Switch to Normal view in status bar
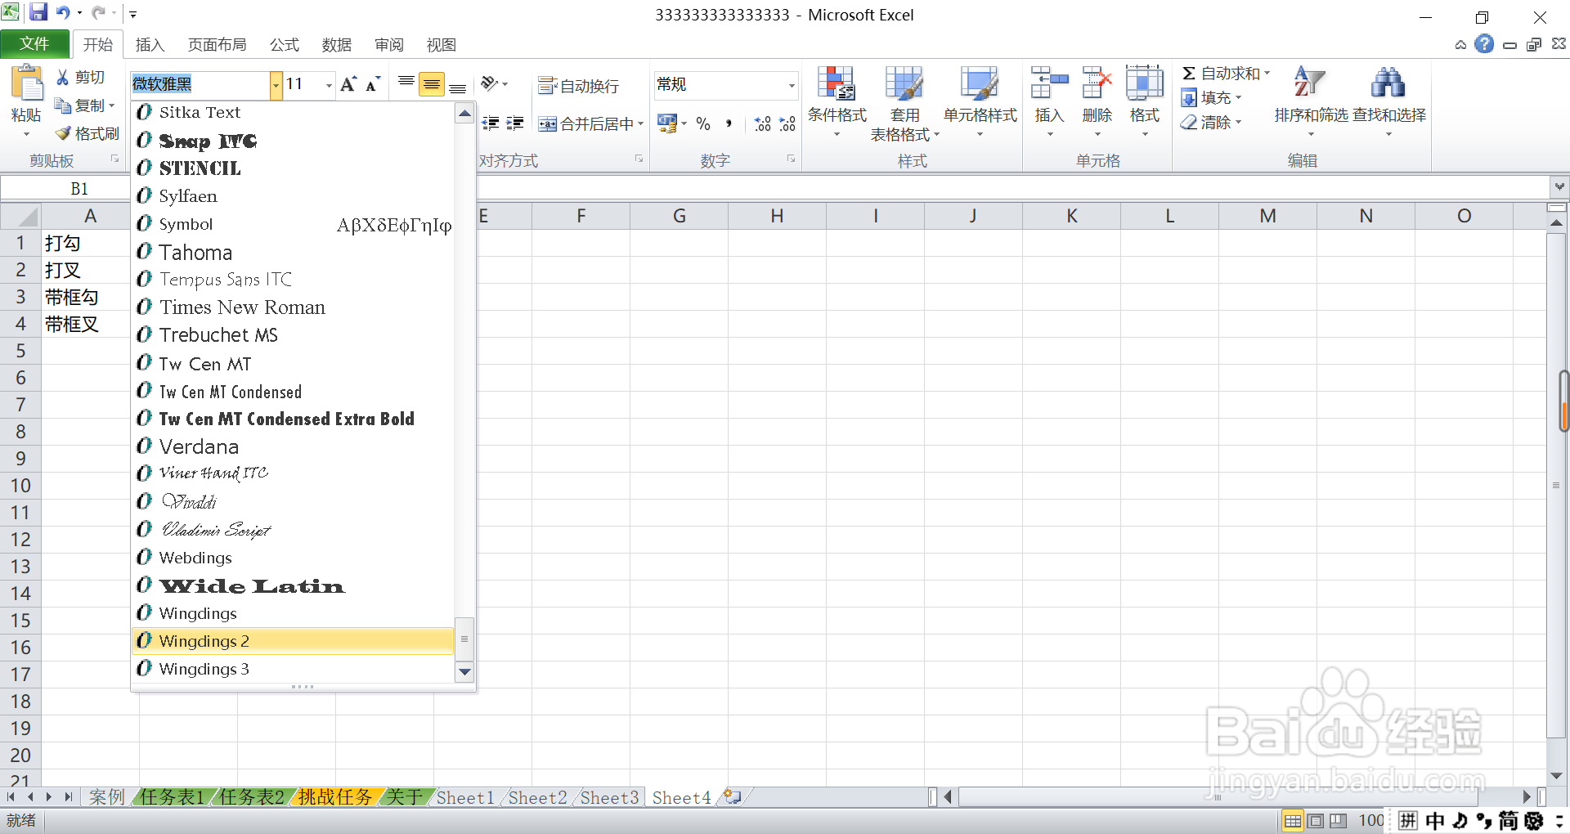Image resolution: width=1570 pixels, height=834 pixels. coord(1293,821)
